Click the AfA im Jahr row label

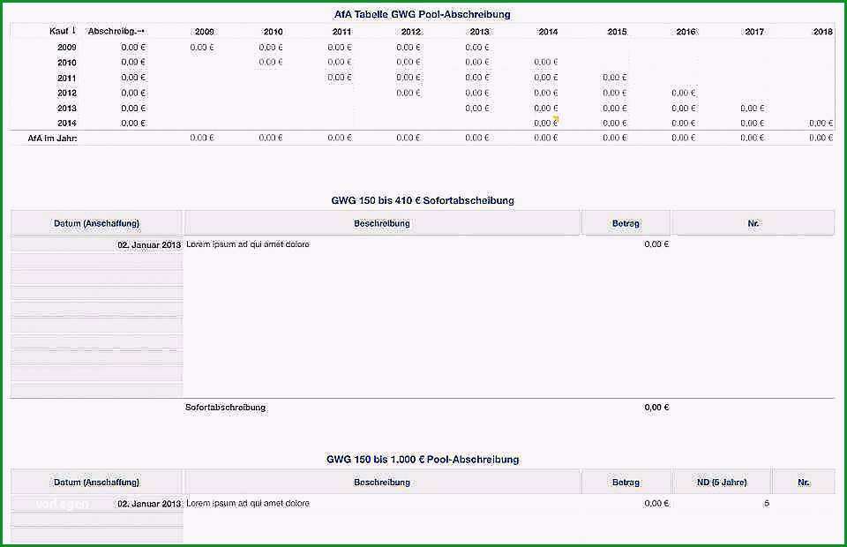pos(52,139)
